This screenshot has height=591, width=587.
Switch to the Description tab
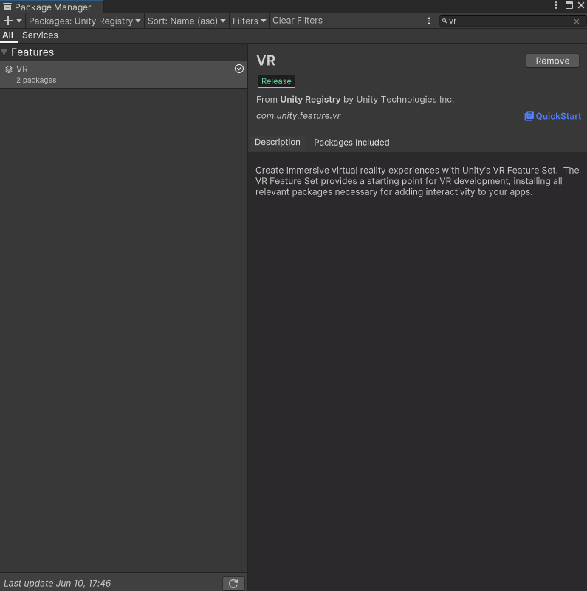pos(278,142)
